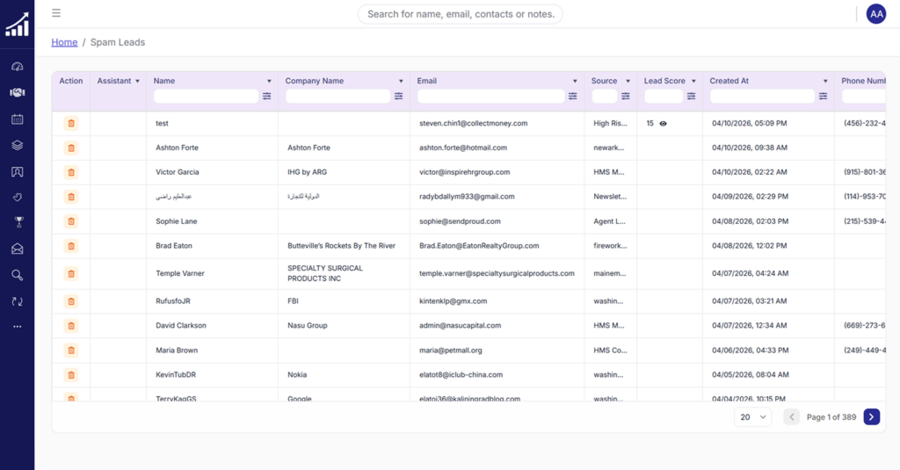Open the Name column header dropdown arrow
Image resolution: width=900 pixels, height=470 pixels.
point(269,81)
